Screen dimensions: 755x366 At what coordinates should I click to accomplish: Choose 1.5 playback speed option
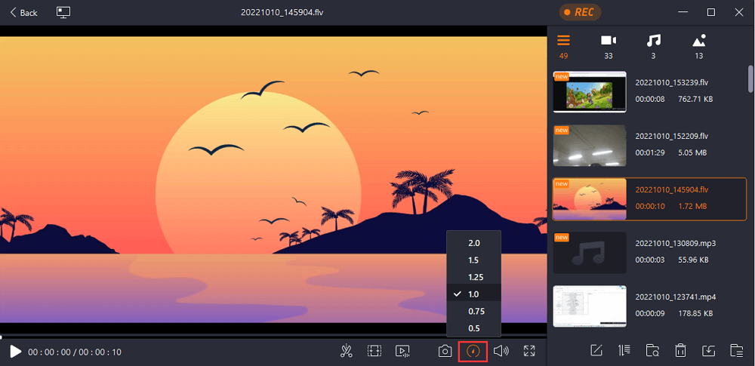(474, 260)
